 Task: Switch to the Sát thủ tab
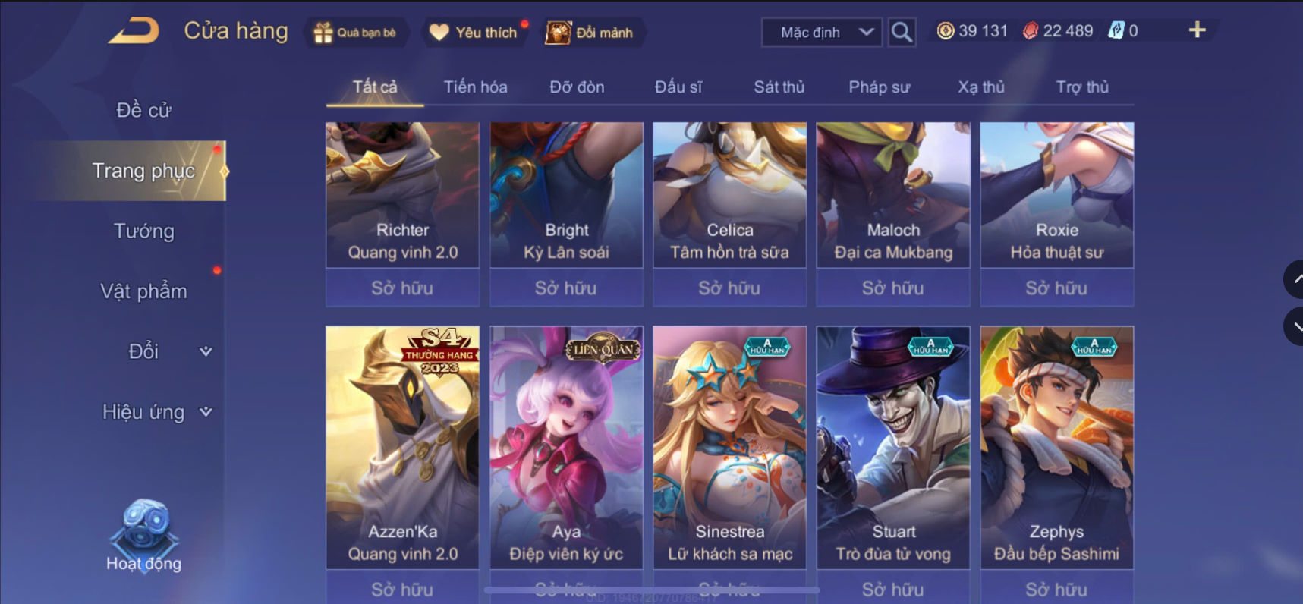779,87
